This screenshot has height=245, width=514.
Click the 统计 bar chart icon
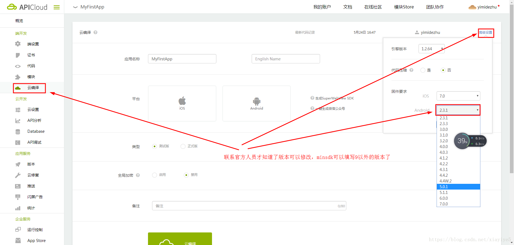click(18, 208)
